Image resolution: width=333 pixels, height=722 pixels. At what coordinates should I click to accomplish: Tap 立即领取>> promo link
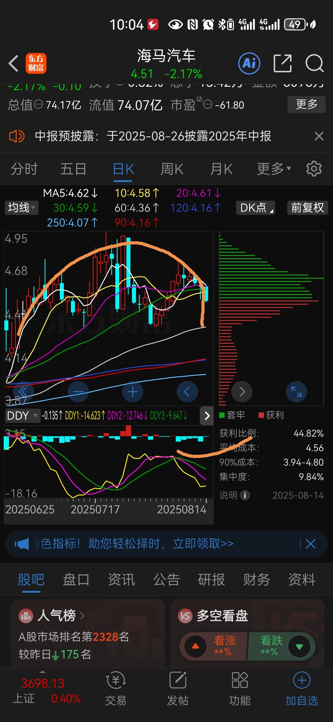point(203,544)
